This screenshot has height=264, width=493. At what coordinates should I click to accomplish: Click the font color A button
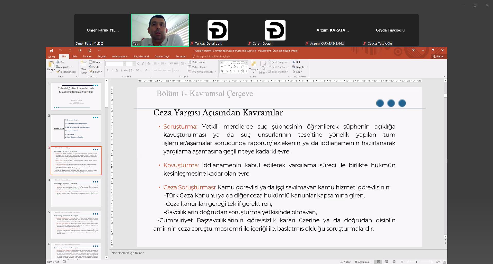coord(146,70)
